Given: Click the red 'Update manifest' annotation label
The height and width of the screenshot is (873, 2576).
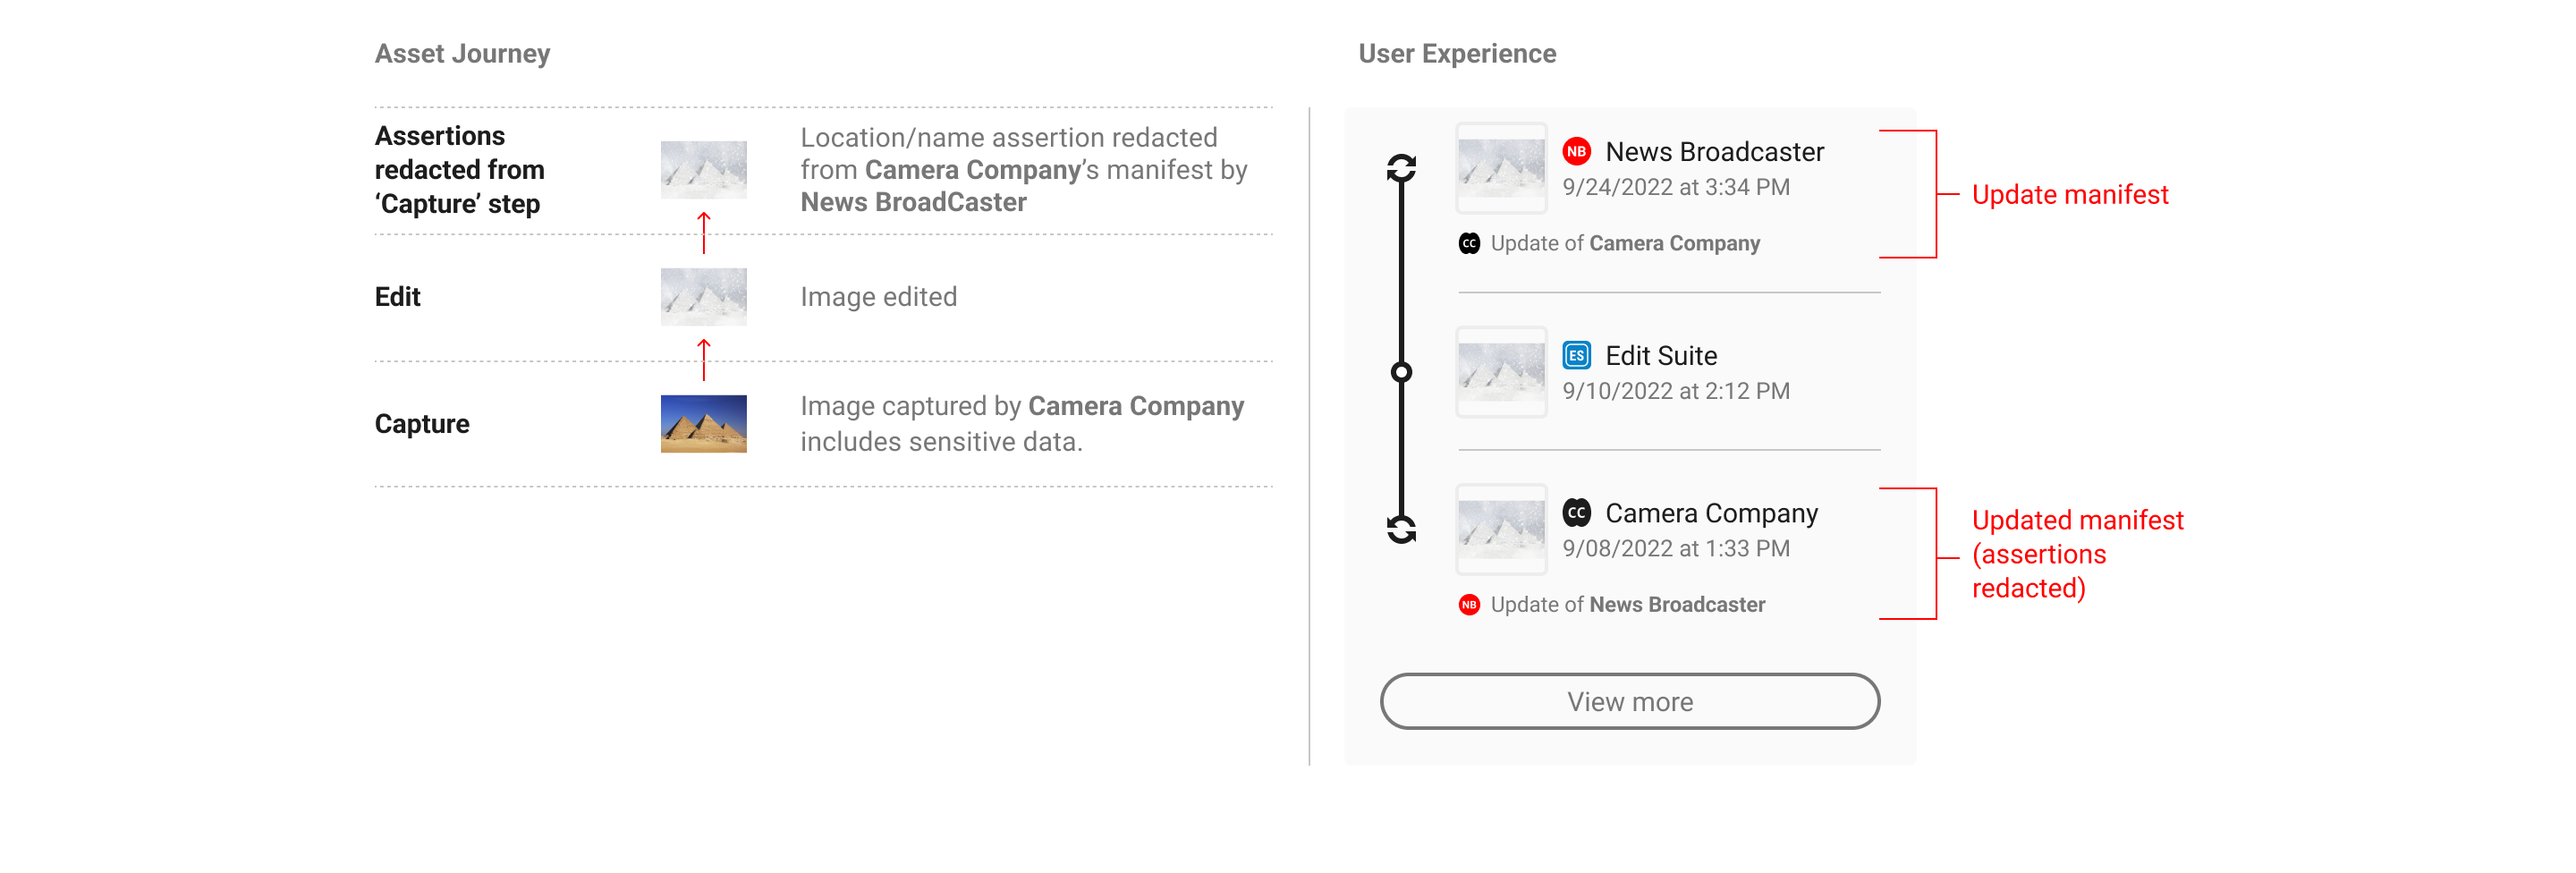Looking at the screenshot, I should click(2069, 194).
